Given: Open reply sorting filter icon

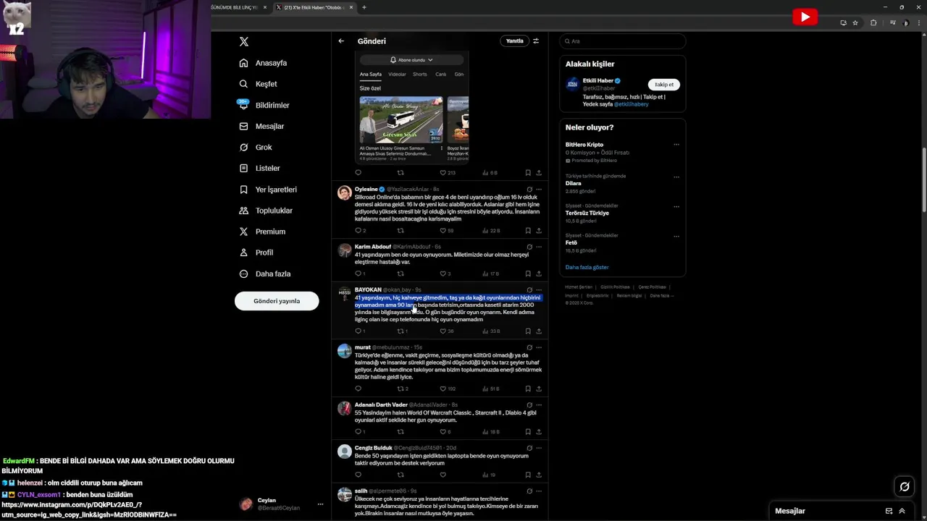Looking at the screenshot, I should click(x=536, y=41).
